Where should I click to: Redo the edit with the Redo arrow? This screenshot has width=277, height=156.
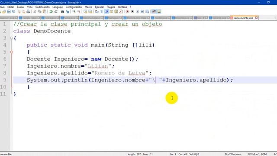[x=56, y=12]
